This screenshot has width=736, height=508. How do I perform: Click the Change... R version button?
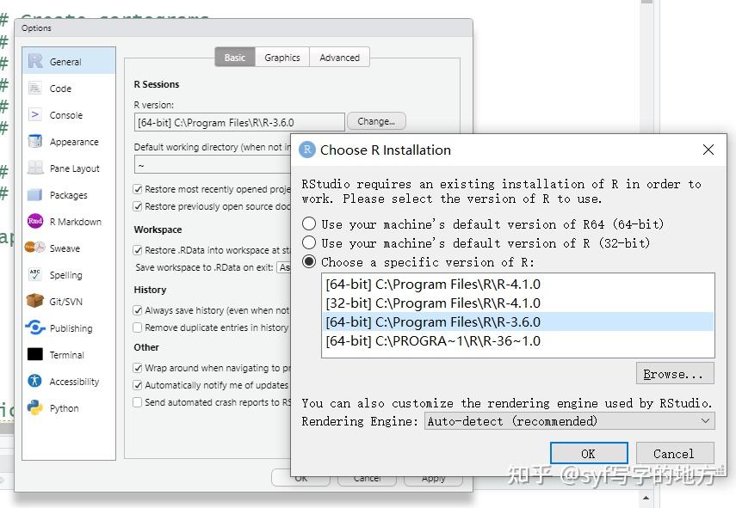[376, 121]
